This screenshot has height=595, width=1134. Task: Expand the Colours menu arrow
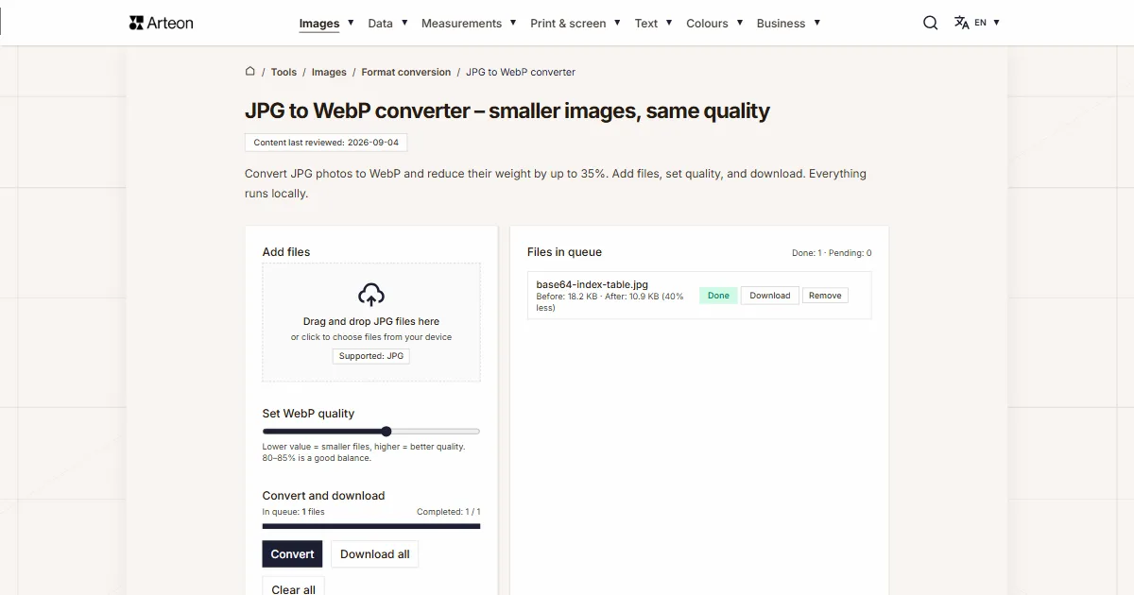click(x=740, y=22)
